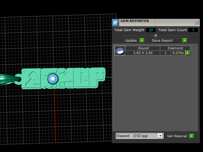Image resolution: width=203 pixels, height=152 pixels.
Task: Click the green arrow next to Save Report
Action: click(x=185, y=41)
